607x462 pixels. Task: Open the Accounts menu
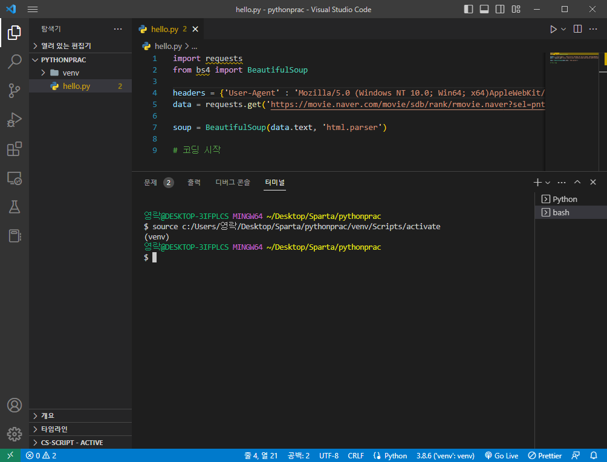15,405
